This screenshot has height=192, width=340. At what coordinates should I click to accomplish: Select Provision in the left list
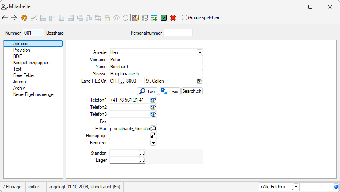pyautogui.click(x=22, y=50)
